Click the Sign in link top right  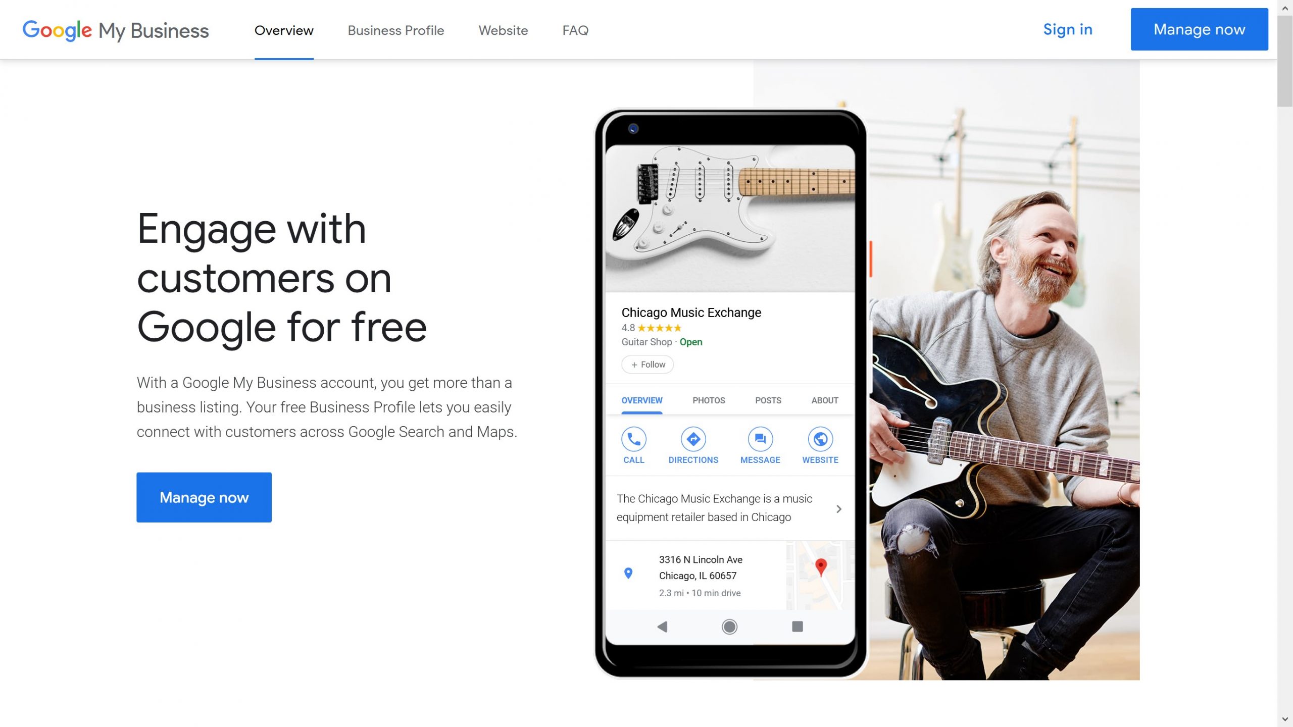tap(1067, 29)
